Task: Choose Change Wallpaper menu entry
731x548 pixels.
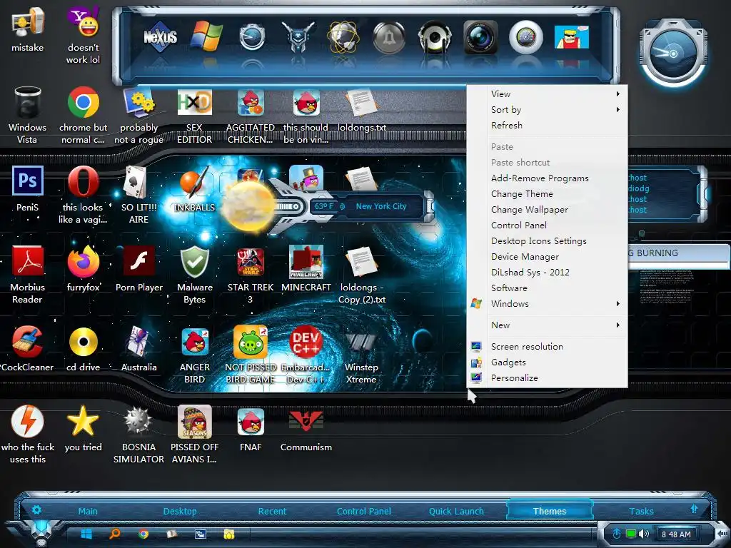Action: pos(547,209)
